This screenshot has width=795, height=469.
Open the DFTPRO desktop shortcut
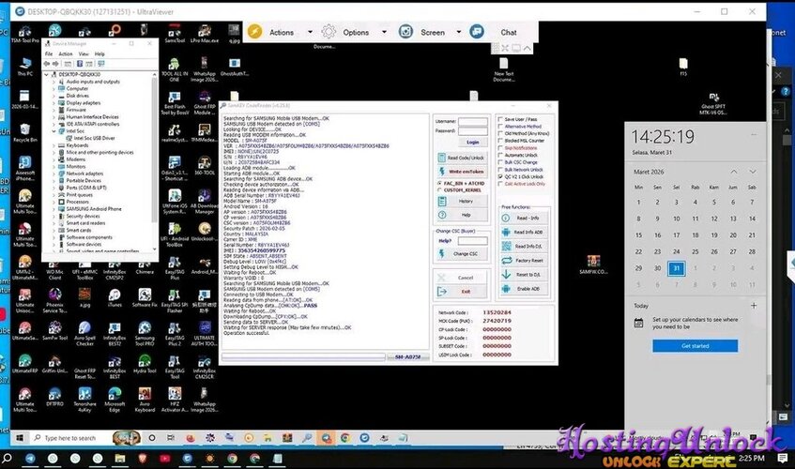(54, 397)
